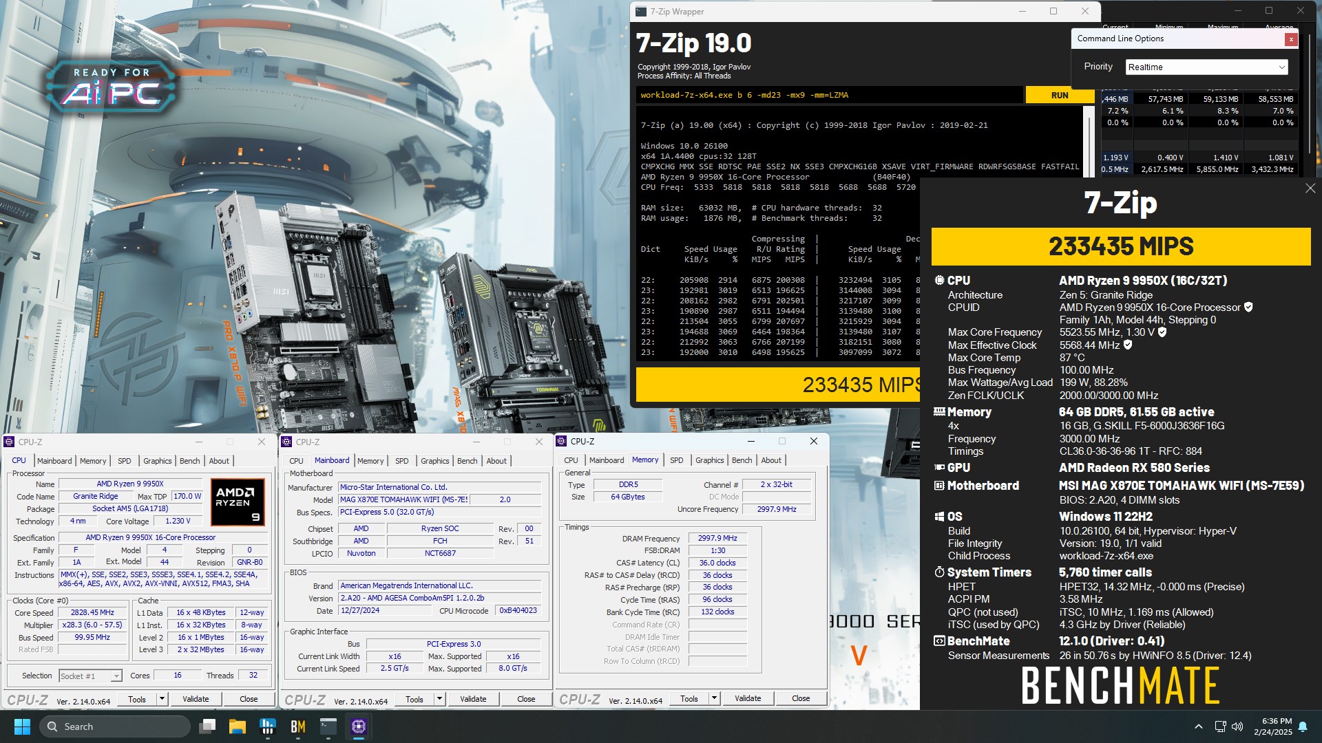Viewport: 1322px width, 743px height.
Task: Click the yellow 233435 MIPS score banner in BenchMate
Action: (1121, 246)
